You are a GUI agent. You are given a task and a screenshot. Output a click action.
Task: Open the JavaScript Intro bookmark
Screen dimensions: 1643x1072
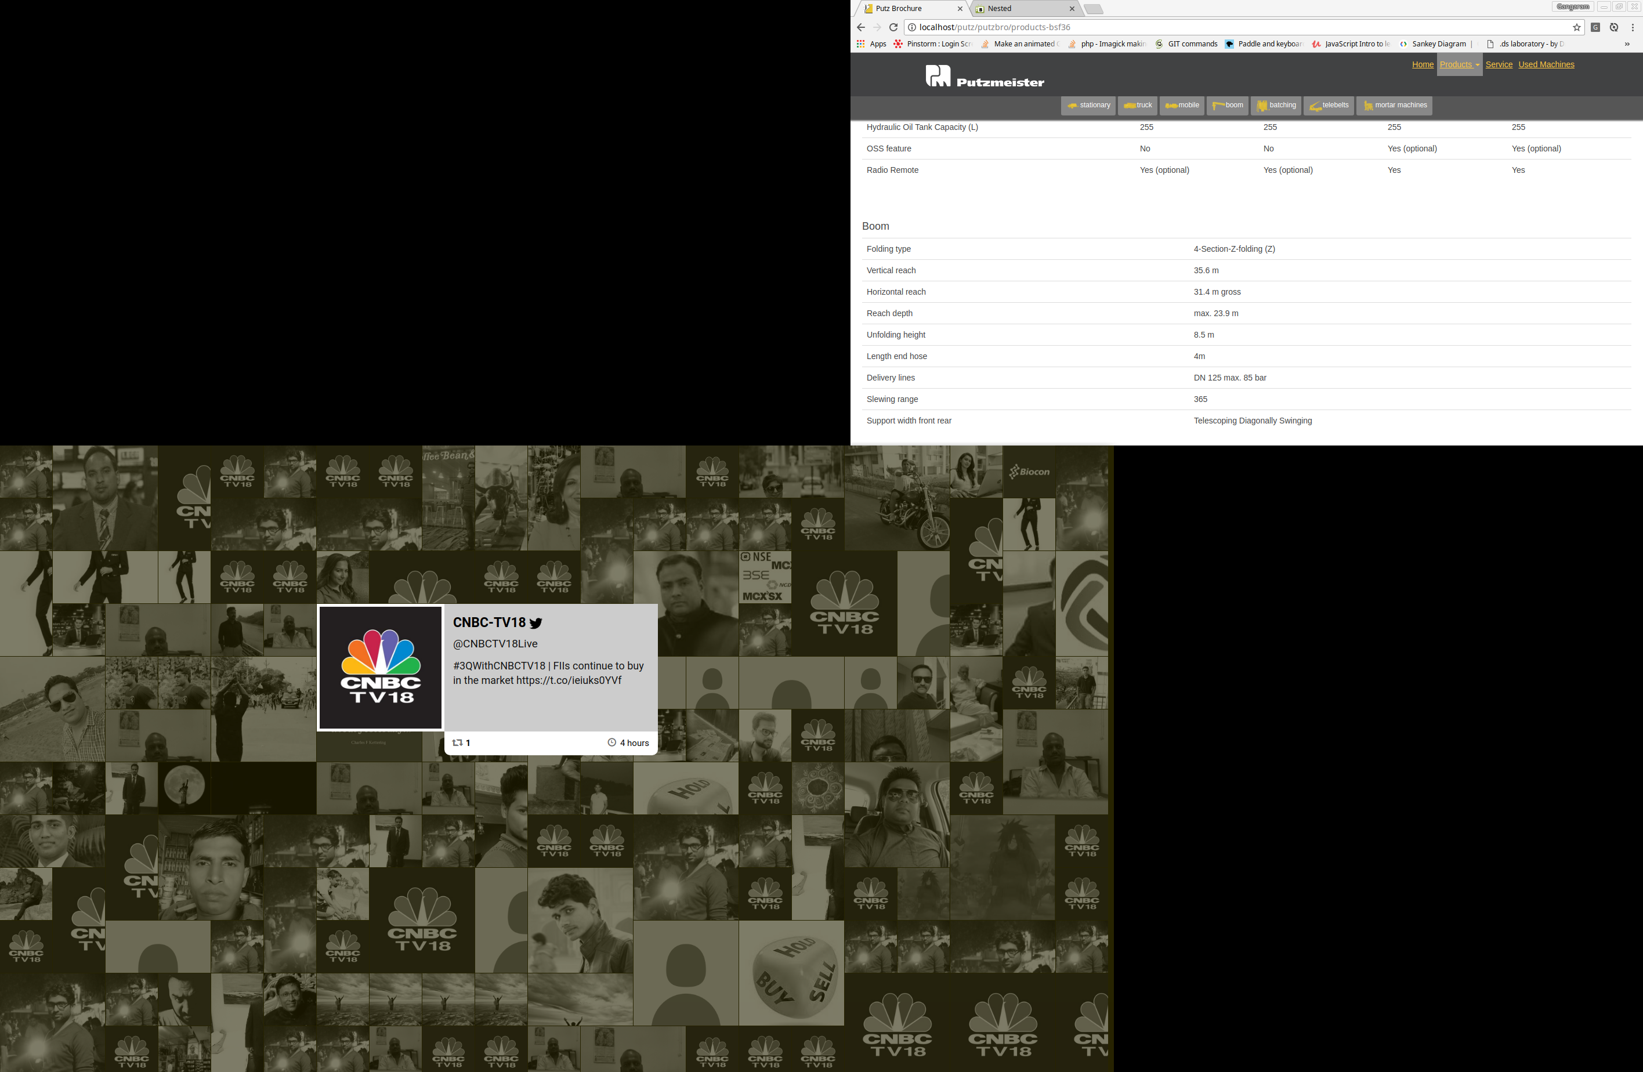pyautogui.click(x=1351, y=44)
